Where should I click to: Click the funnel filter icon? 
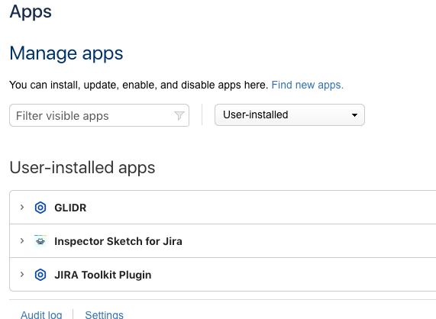click(x=179, y=115)
